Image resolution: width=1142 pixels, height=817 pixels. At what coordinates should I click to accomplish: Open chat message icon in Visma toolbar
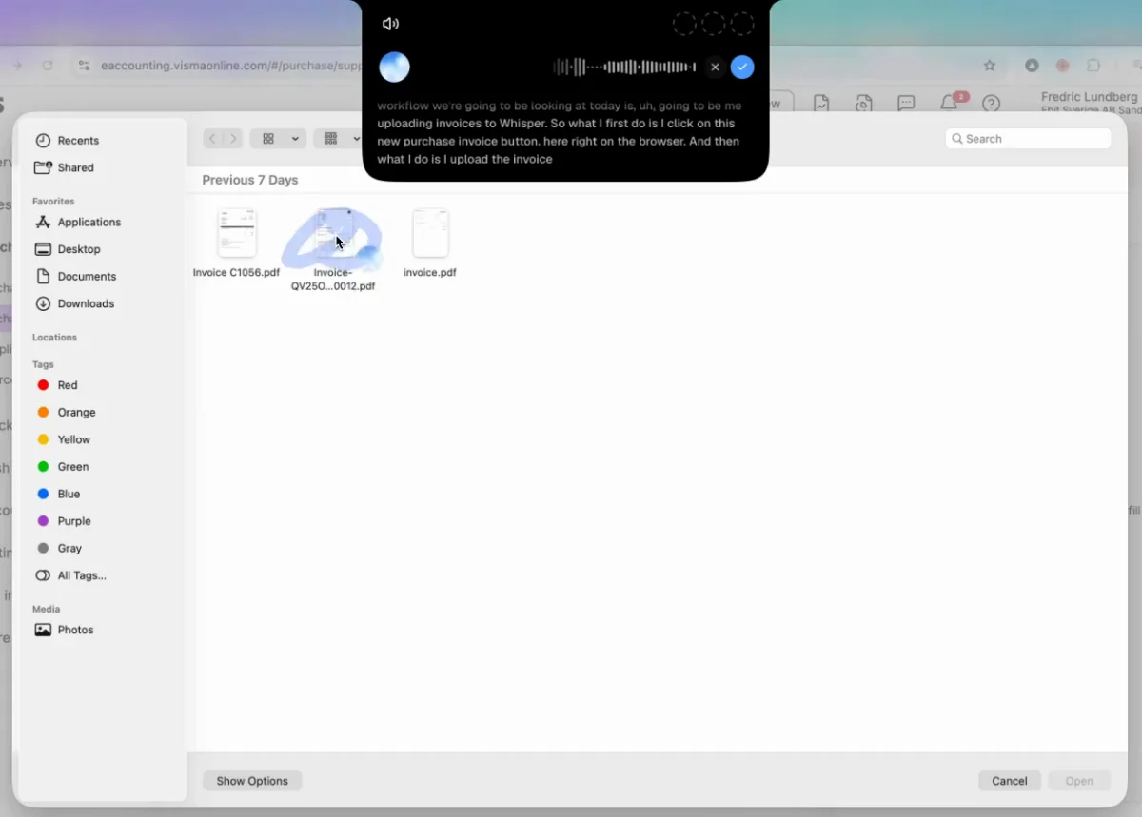coord(907,103)
